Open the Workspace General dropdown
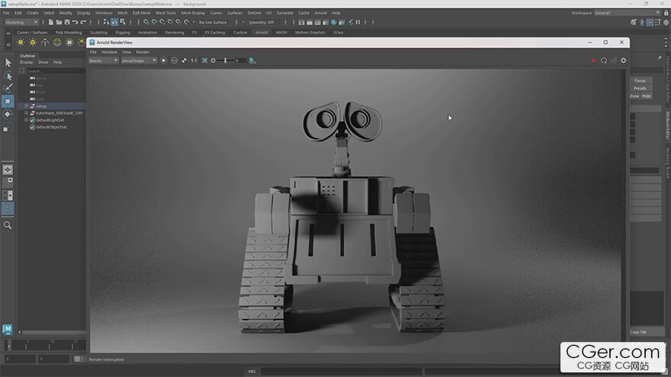Screen dimensions: 671x377 (628, 13)
